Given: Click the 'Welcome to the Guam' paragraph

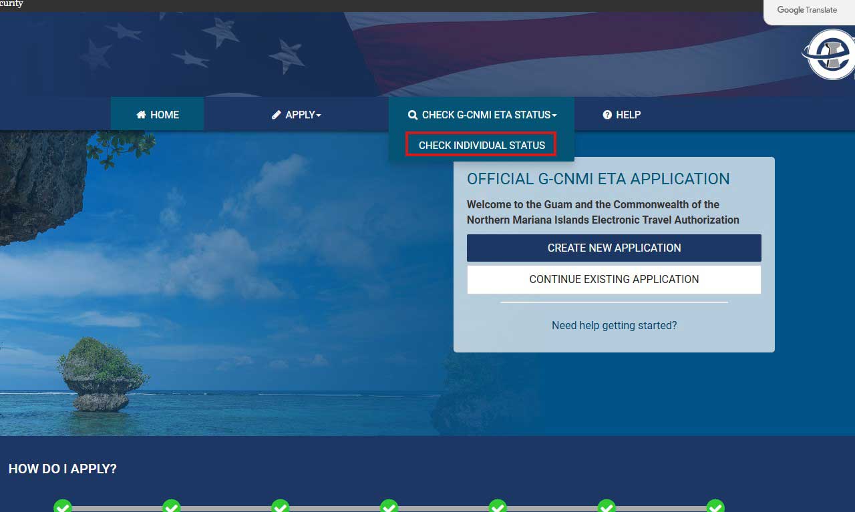Looking at the screenshot, I should [x=603, y=212].
